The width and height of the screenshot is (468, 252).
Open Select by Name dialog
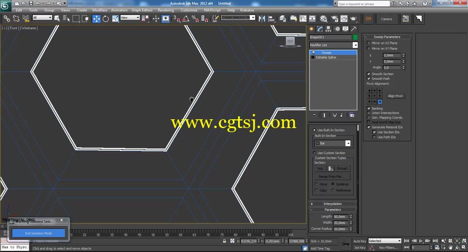point(66,19)
